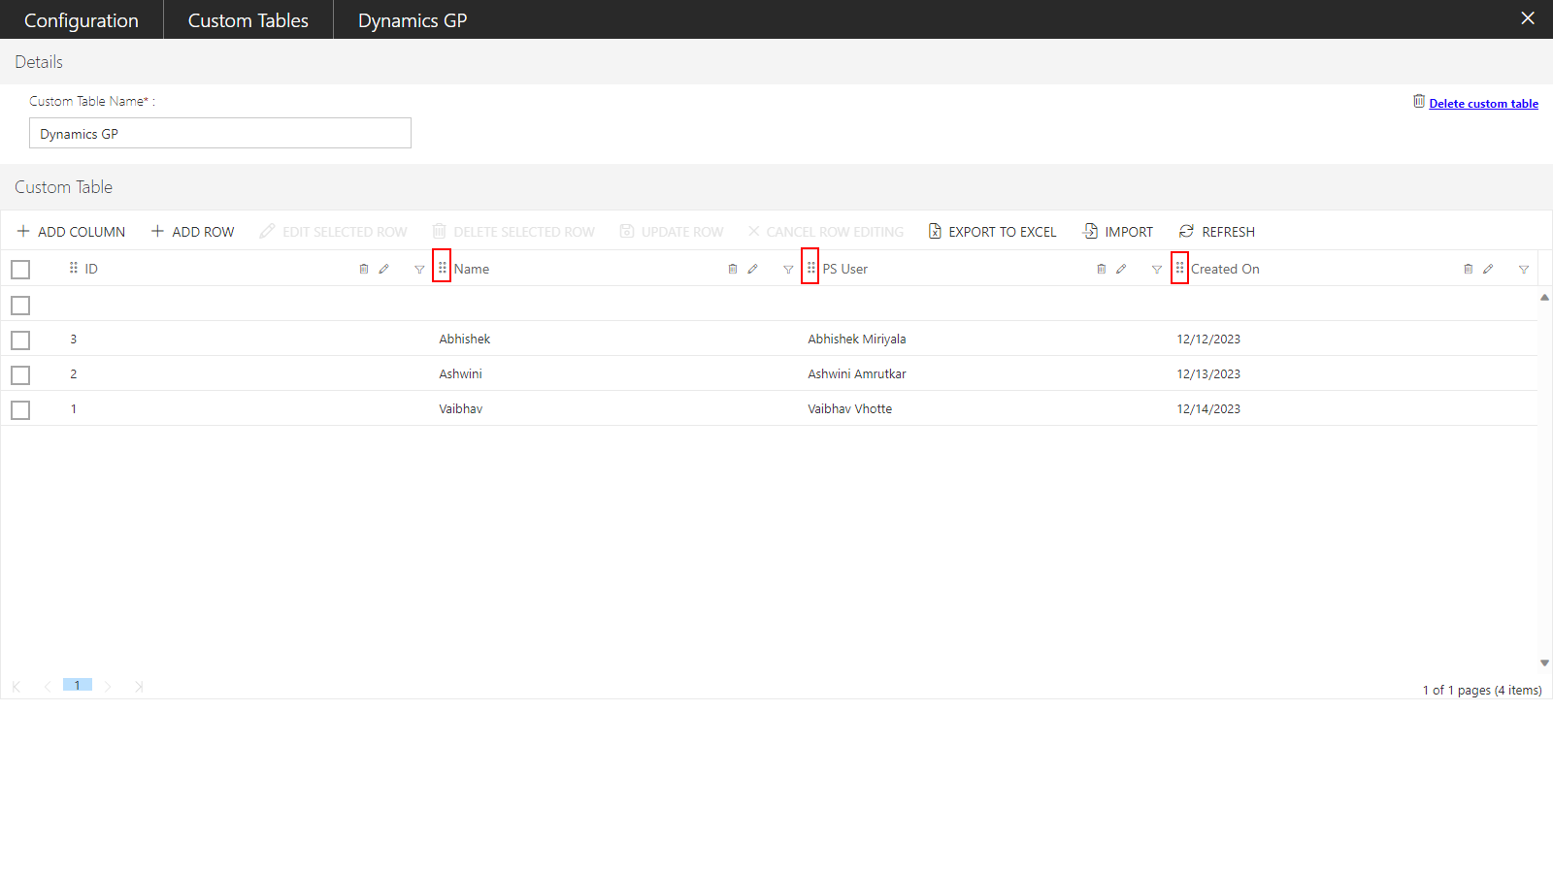Delete the ID column using trash icon
1553x873 pixels.
coord(364,269)
